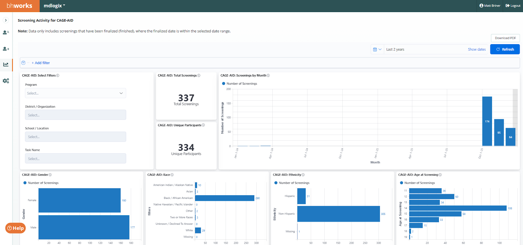
Task: Expand the sidebar with the arrow icon
Action: (x=6, y=20)
